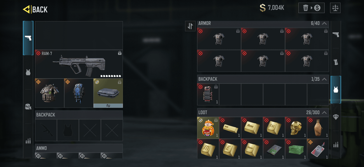Select the pistol weapons tab on left sidebar
Viewport: 364px width, 167px height.
[x=28, y=38]
